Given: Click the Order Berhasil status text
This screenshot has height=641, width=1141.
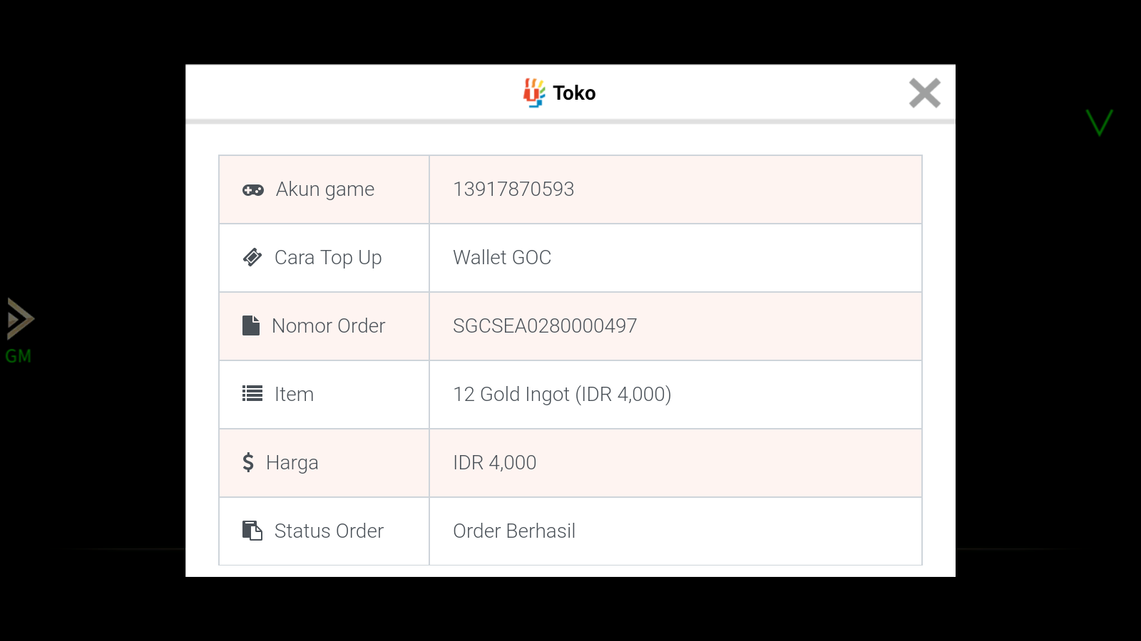Looking at the screenshot, I should coord(514,531).
